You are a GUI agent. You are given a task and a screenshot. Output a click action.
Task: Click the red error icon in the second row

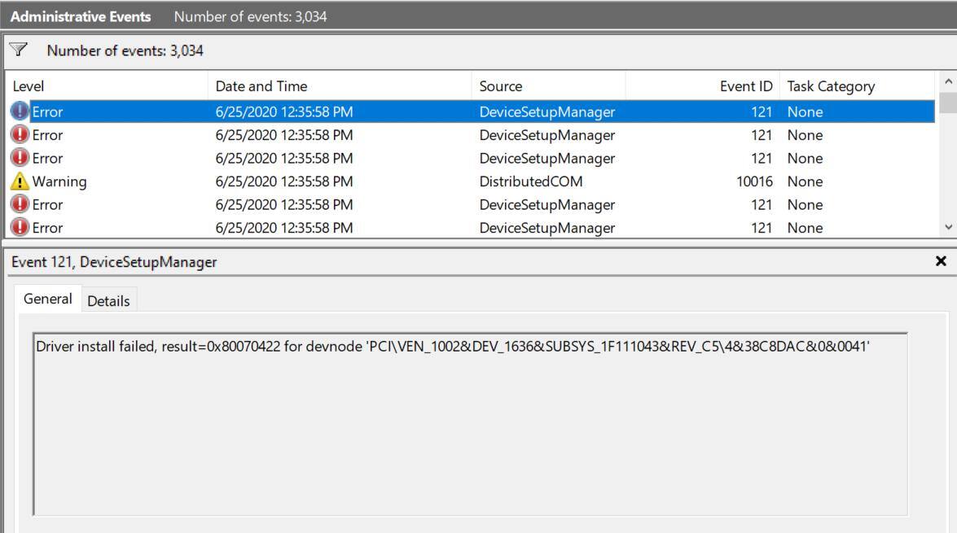click(20, 135)
